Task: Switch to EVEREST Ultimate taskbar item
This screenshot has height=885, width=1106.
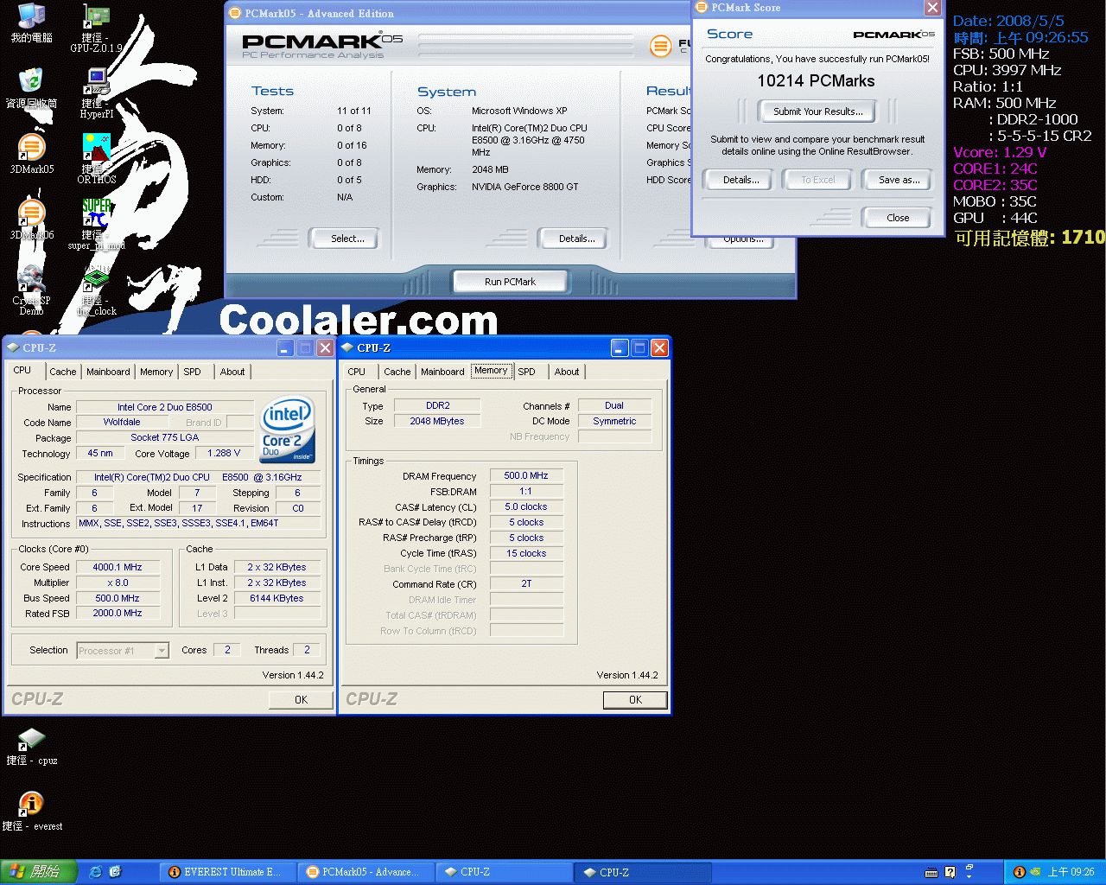Action: coord(228,872)
